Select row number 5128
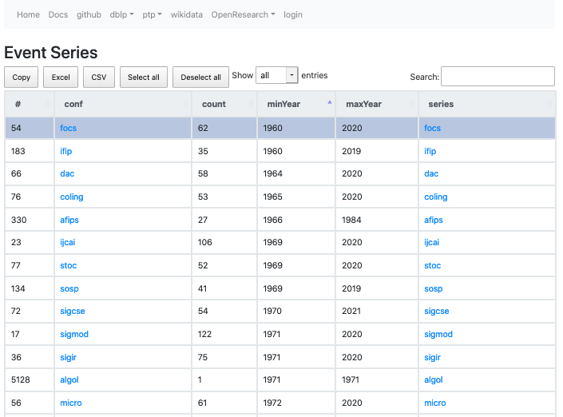Viewport: 563px width, 417px height. [x=30, y=380]
